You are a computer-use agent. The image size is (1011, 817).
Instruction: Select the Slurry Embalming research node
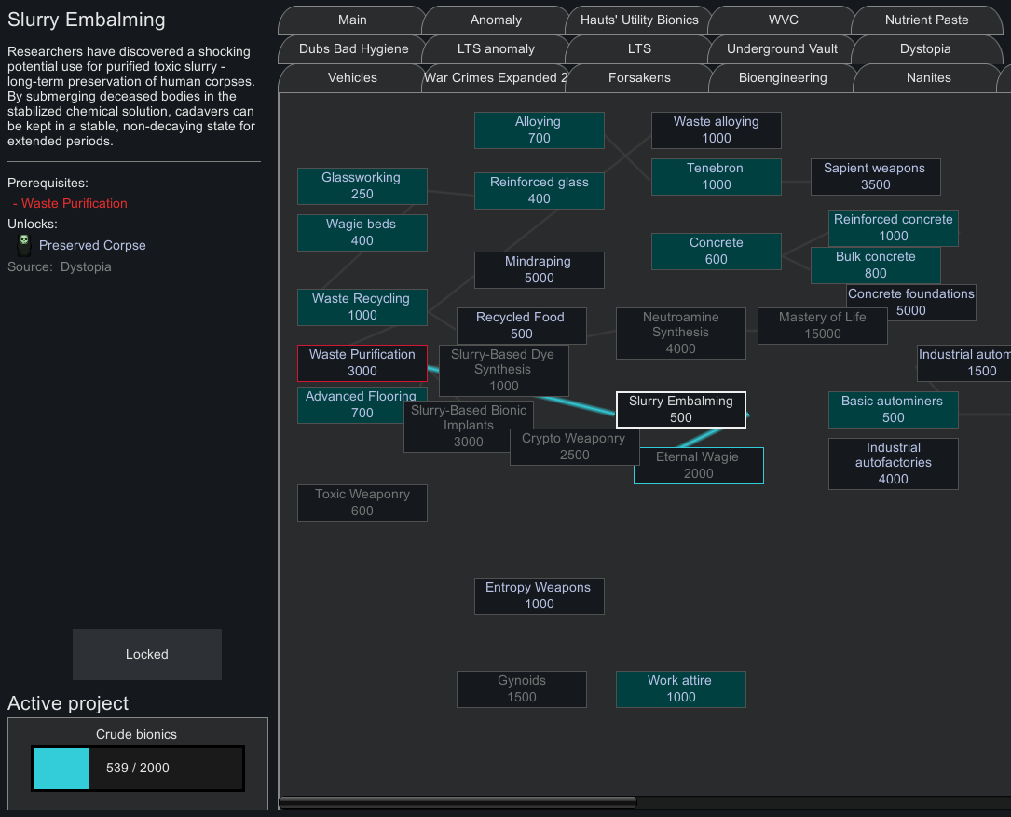point(680,410)
